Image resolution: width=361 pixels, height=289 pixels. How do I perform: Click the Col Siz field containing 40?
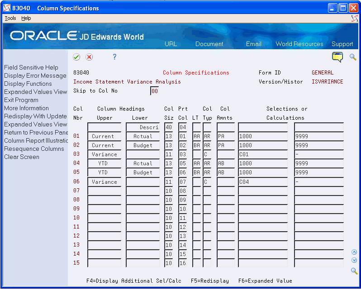pos(169,127)
